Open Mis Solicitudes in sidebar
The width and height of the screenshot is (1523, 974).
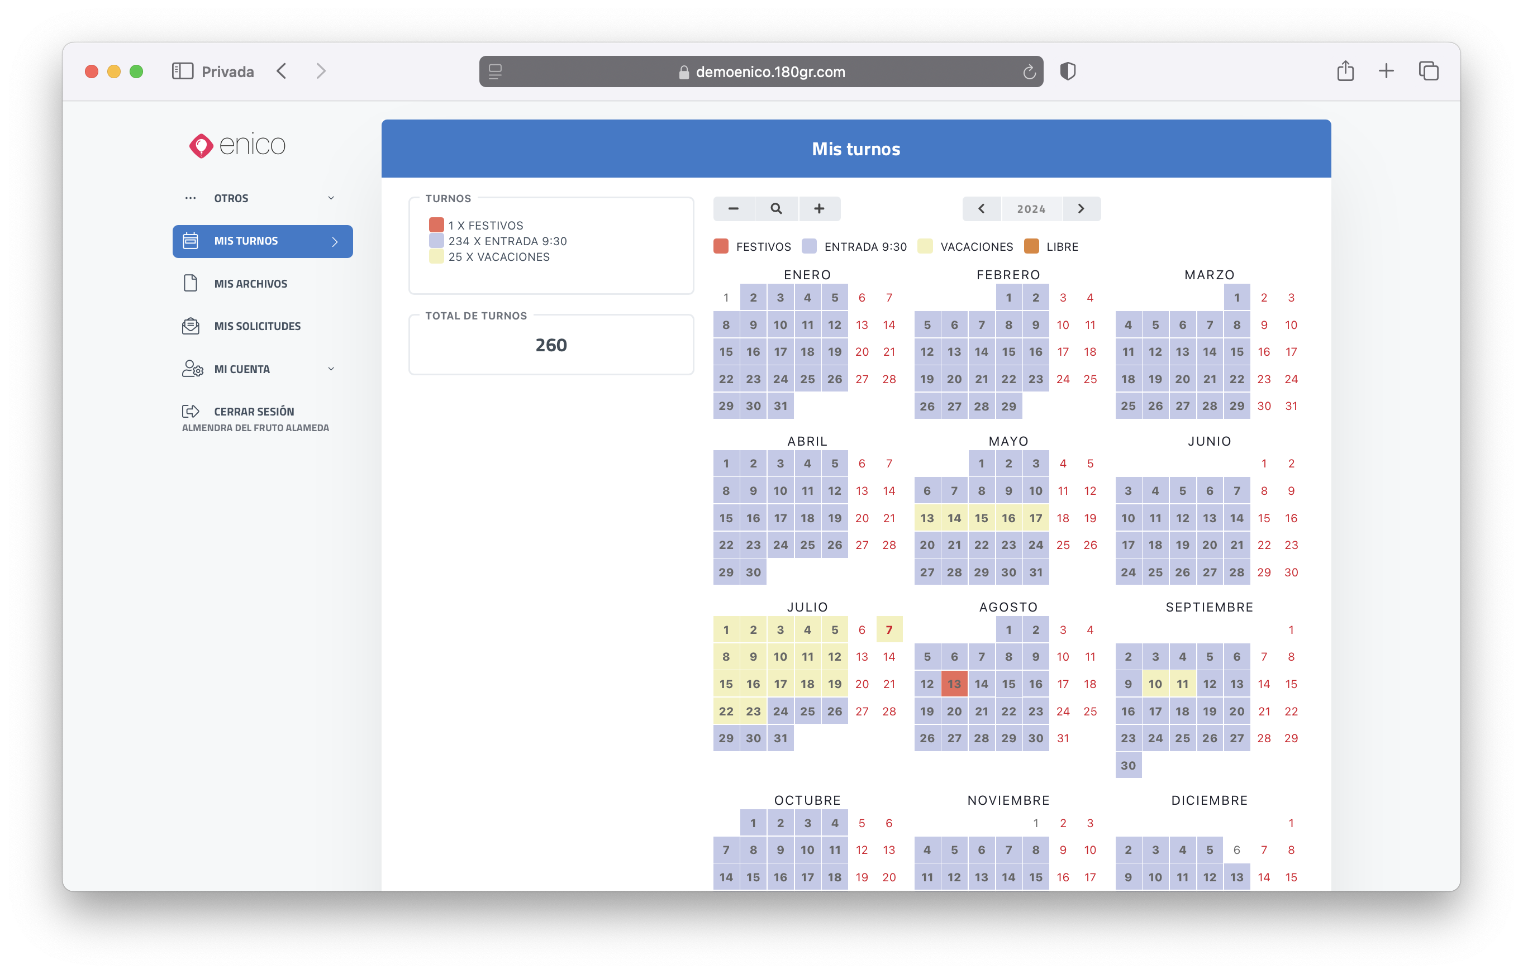click(257, 326)
